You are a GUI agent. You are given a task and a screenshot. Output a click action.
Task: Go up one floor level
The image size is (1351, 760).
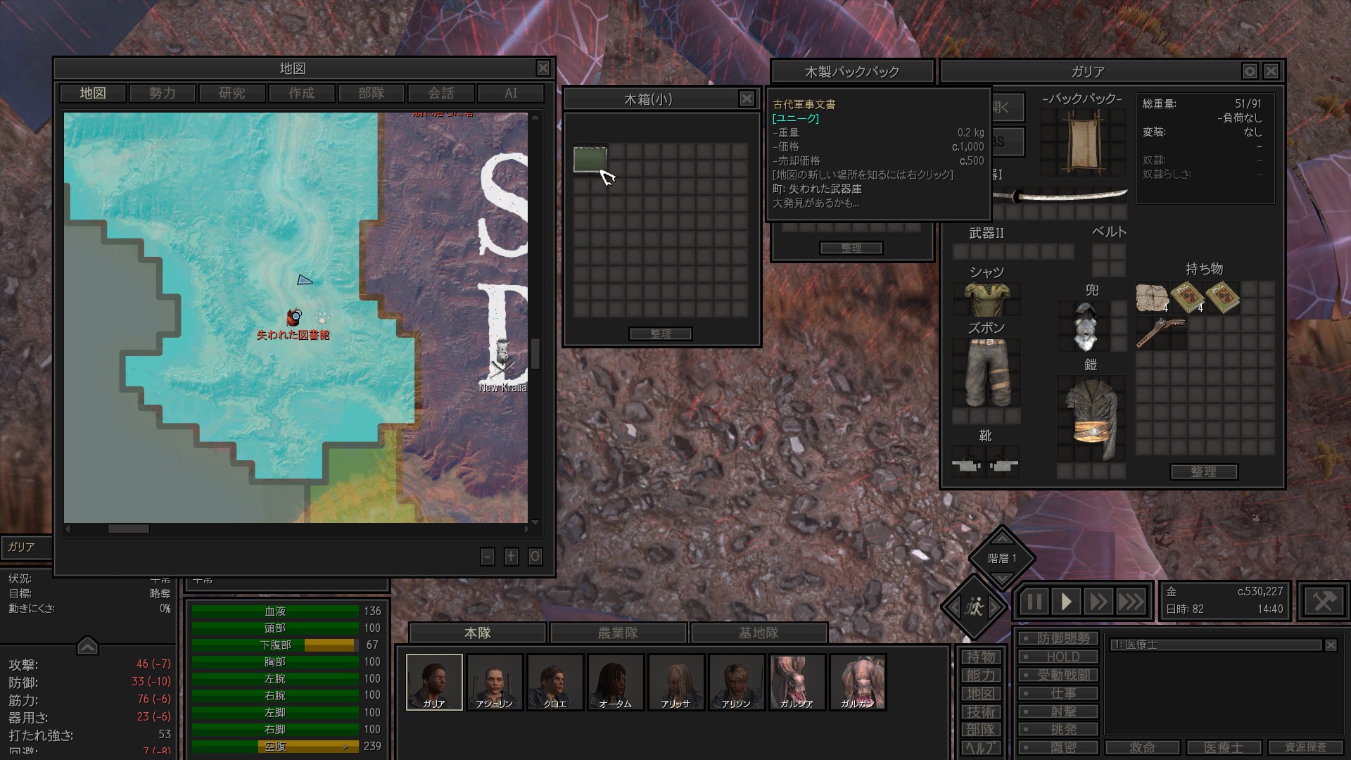[1002, 538]
